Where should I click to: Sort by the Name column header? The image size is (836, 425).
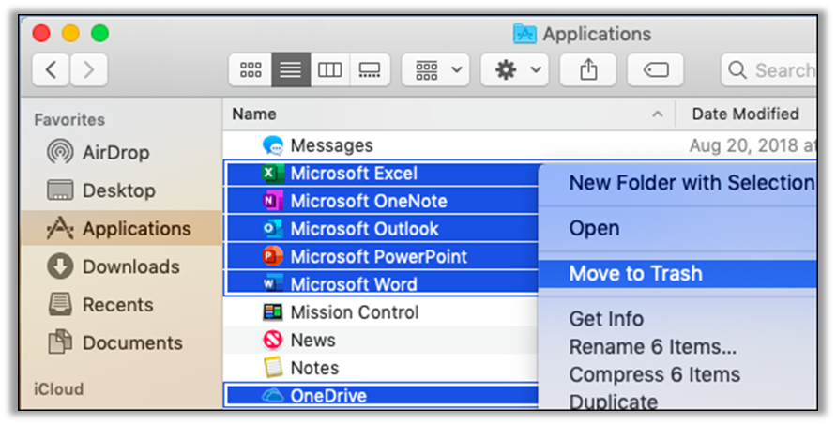tap(253, 114)
